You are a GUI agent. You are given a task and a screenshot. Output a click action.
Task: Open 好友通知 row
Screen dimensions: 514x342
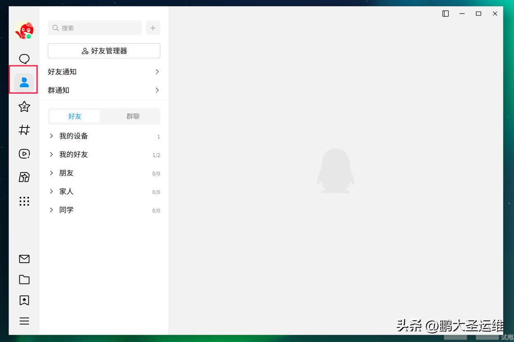pos(104,72)
